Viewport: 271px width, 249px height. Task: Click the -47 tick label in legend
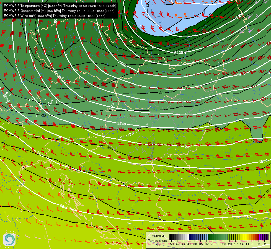click(x=177, y=244)
